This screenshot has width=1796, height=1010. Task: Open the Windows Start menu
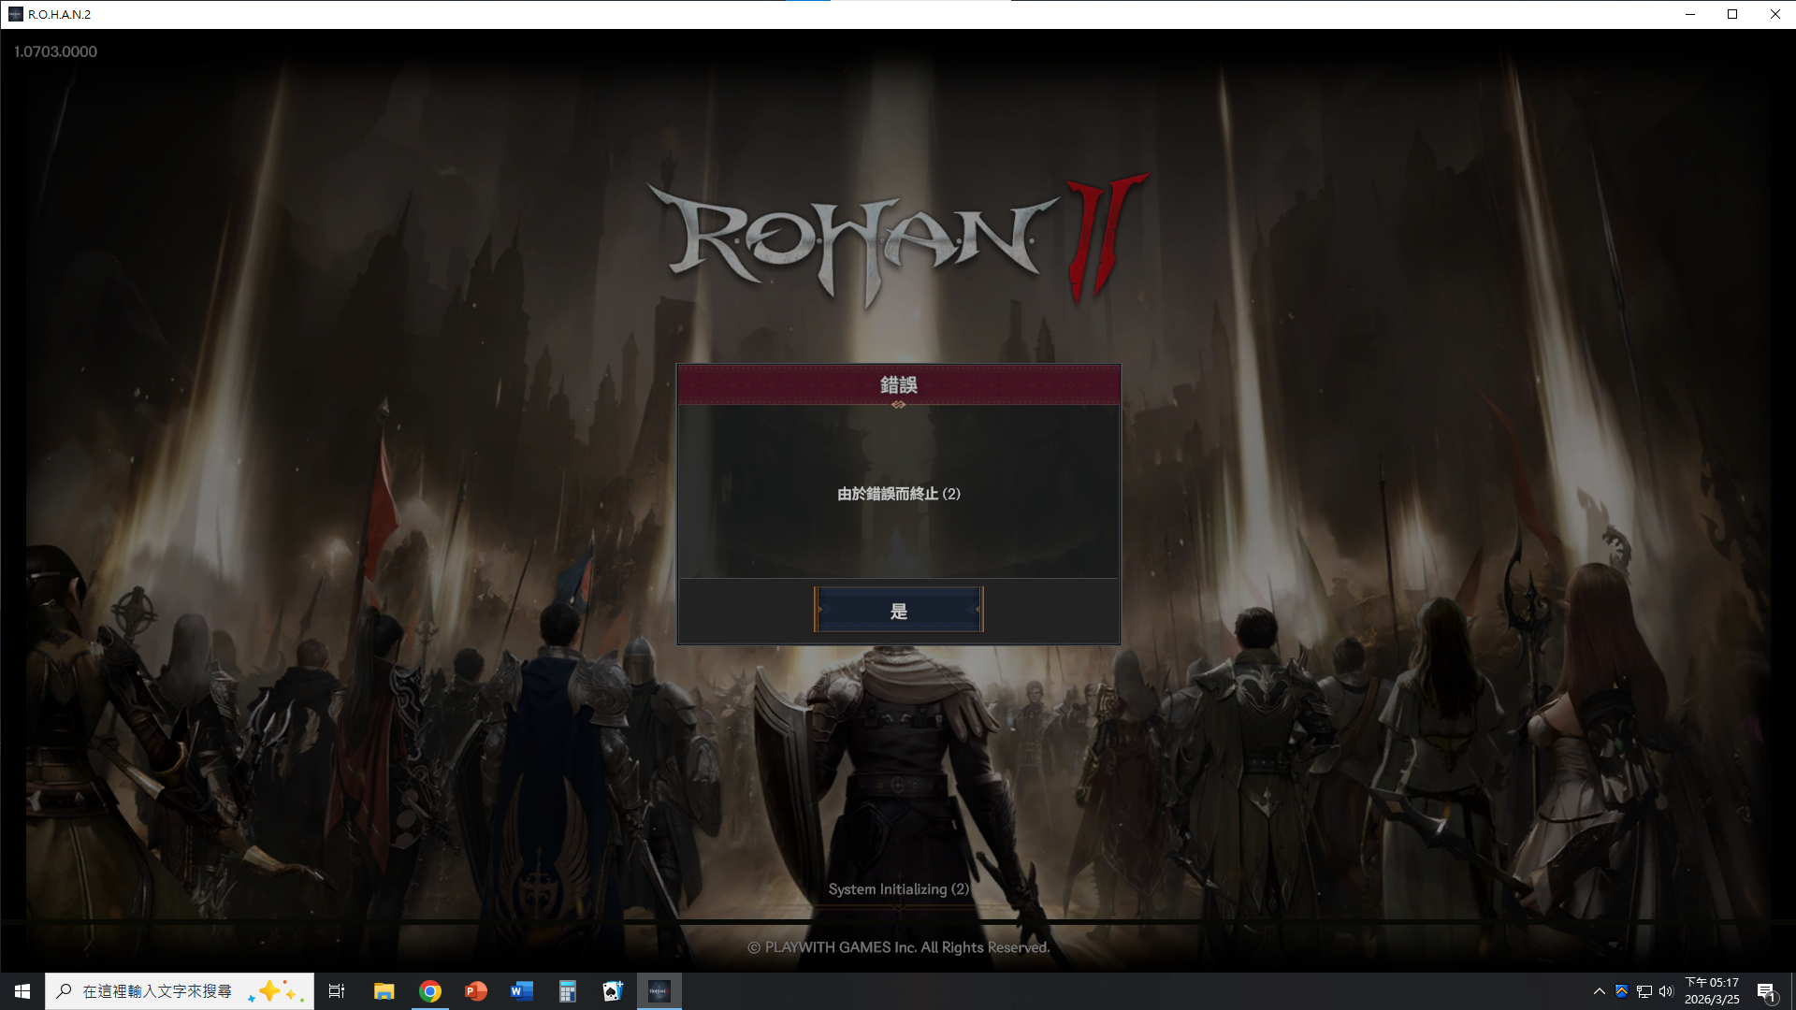click(x=22, y=991)
